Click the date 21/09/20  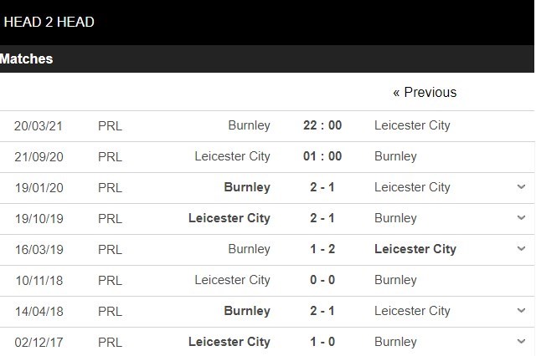39,156
